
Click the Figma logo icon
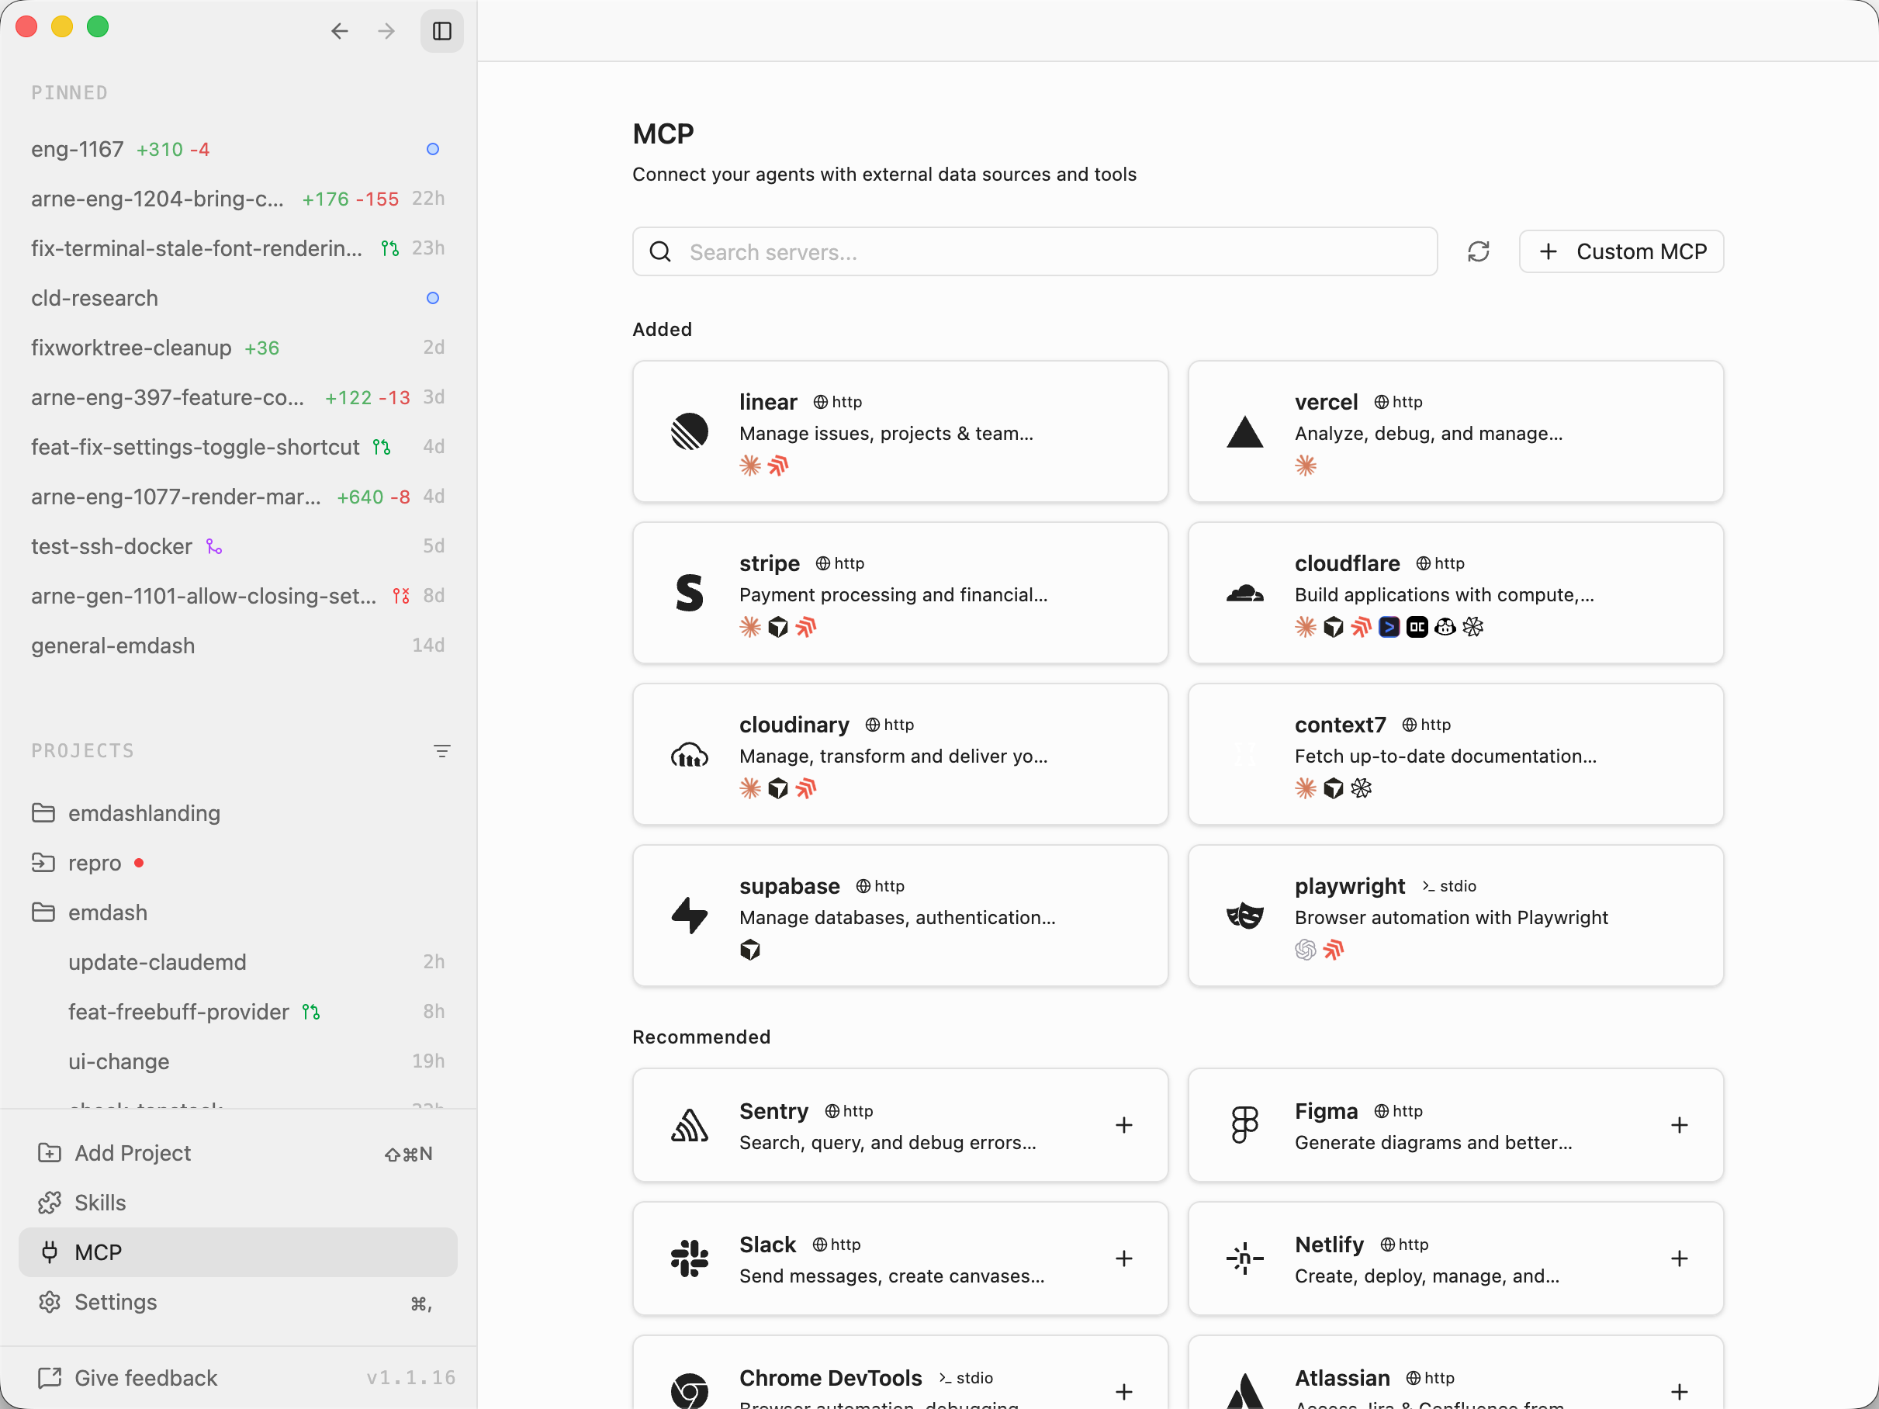click(1244, 1125)
